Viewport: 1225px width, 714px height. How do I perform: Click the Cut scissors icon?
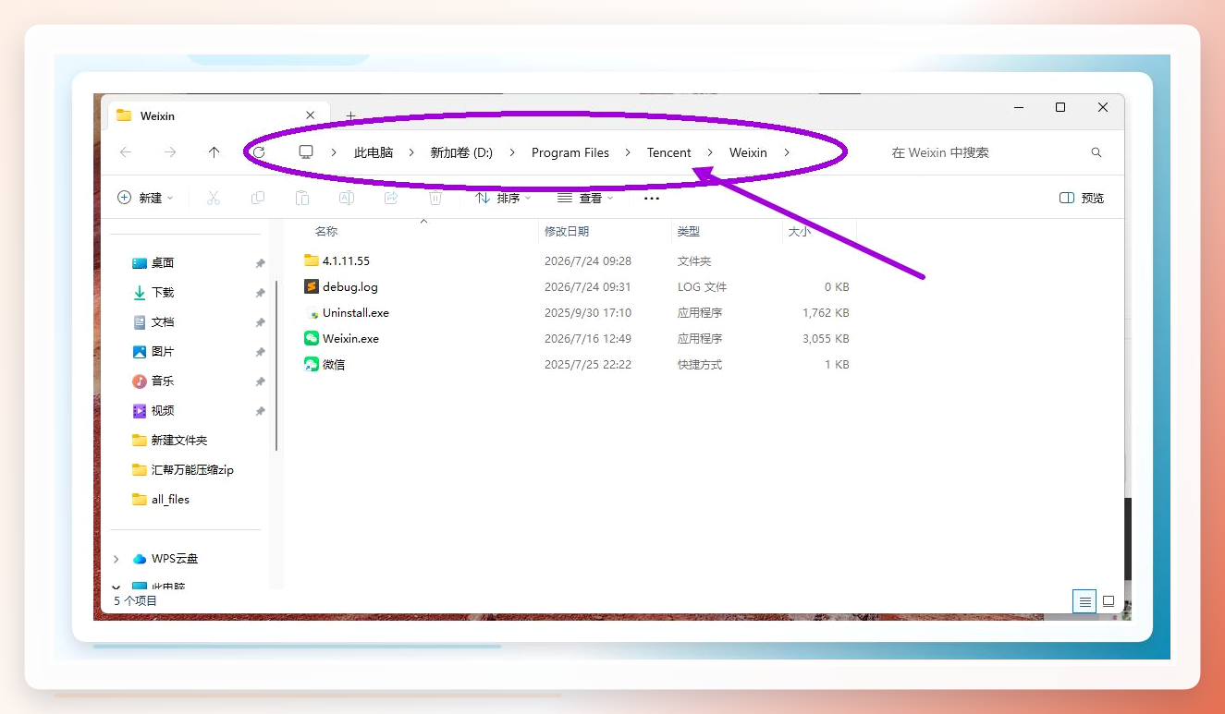214,198
